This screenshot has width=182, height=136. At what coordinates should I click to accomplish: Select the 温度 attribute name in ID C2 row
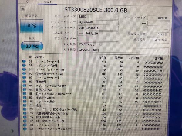click(x=39, y=105)
